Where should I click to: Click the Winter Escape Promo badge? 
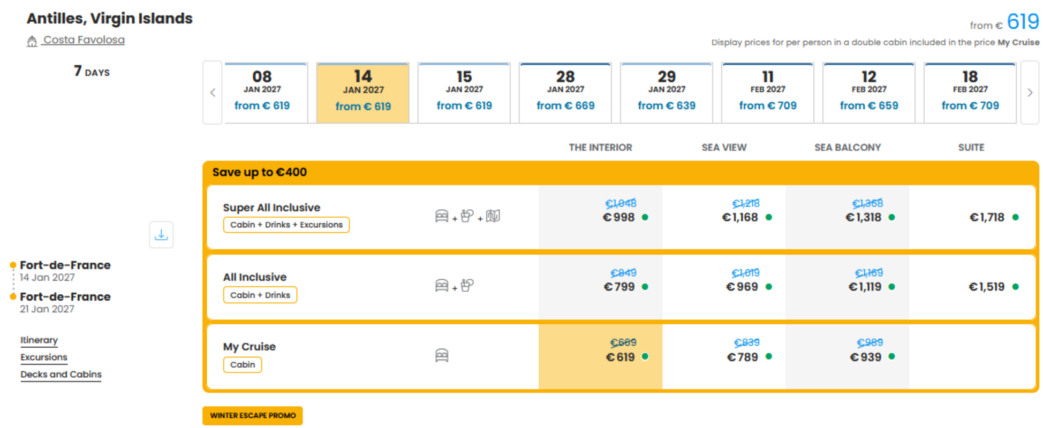coord(253,416)
